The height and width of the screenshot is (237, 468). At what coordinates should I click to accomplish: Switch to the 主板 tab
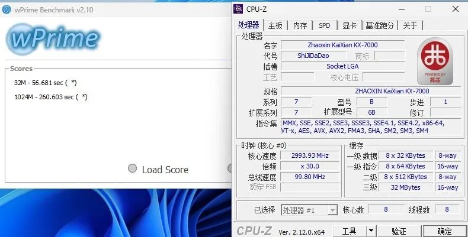pyautogui.click(x=275, y=25)
